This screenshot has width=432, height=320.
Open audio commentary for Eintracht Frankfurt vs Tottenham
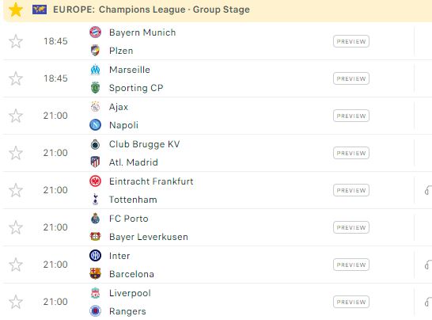[x=428, y=190]
